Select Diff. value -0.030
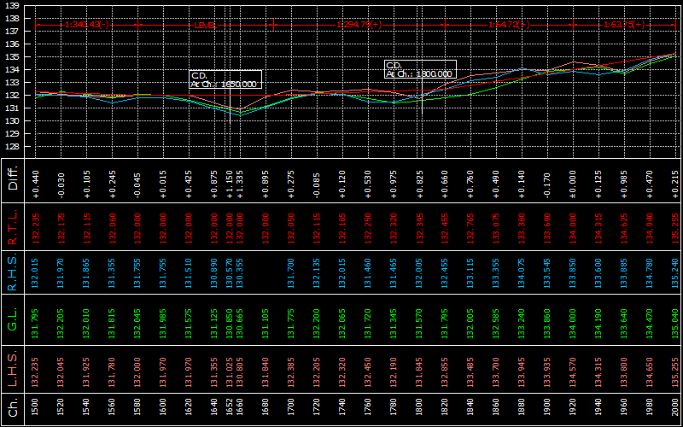683x427 pixels. coord(61,185)
